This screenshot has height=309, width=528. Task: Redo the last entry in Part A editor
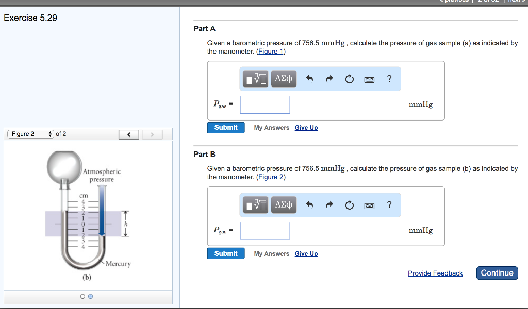coord(329,78)
